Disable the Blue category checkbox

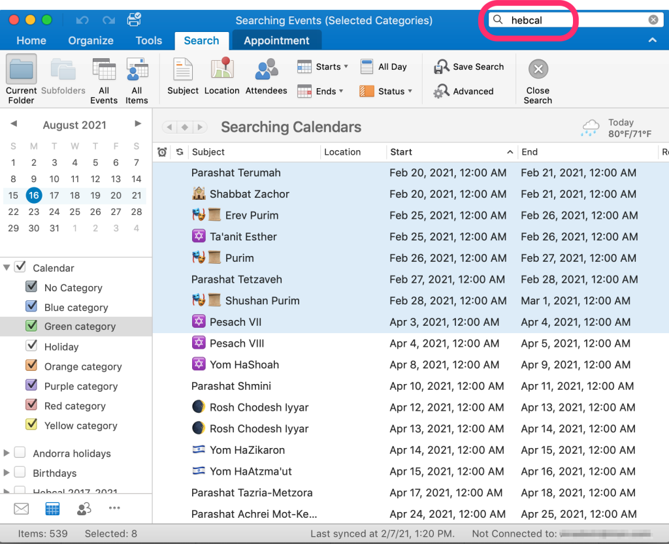click(x=31, y=307)
